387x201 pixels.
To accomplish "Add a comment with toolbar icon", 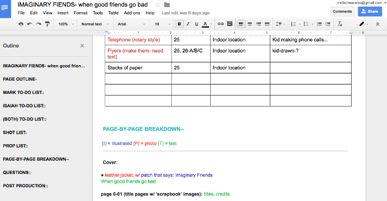I will pyautogui.click(x=229, y=24).
